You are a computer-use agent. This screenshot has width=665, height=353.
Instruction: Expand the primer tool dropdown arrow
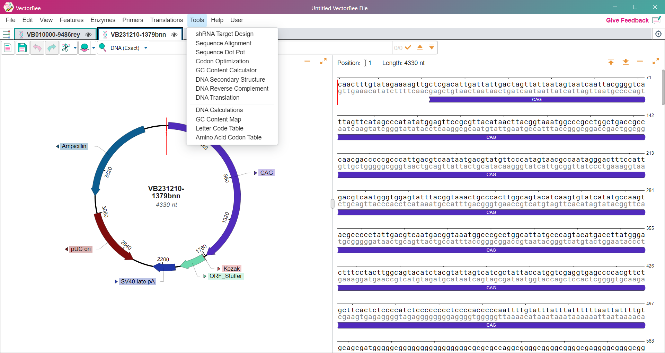94,48
